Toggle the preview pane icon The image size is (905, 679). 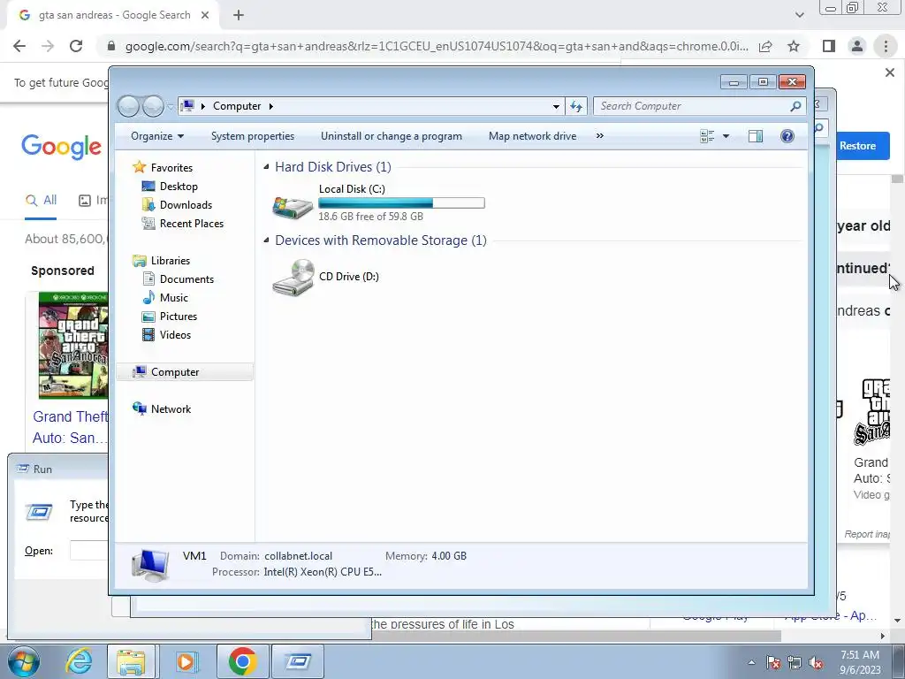click(x=755, y=136)
